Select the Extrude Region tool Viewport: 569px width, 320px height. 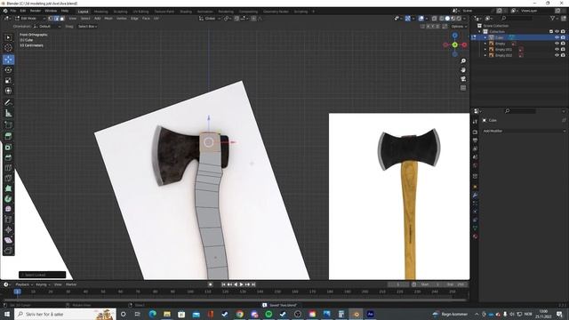coord(8,136)
